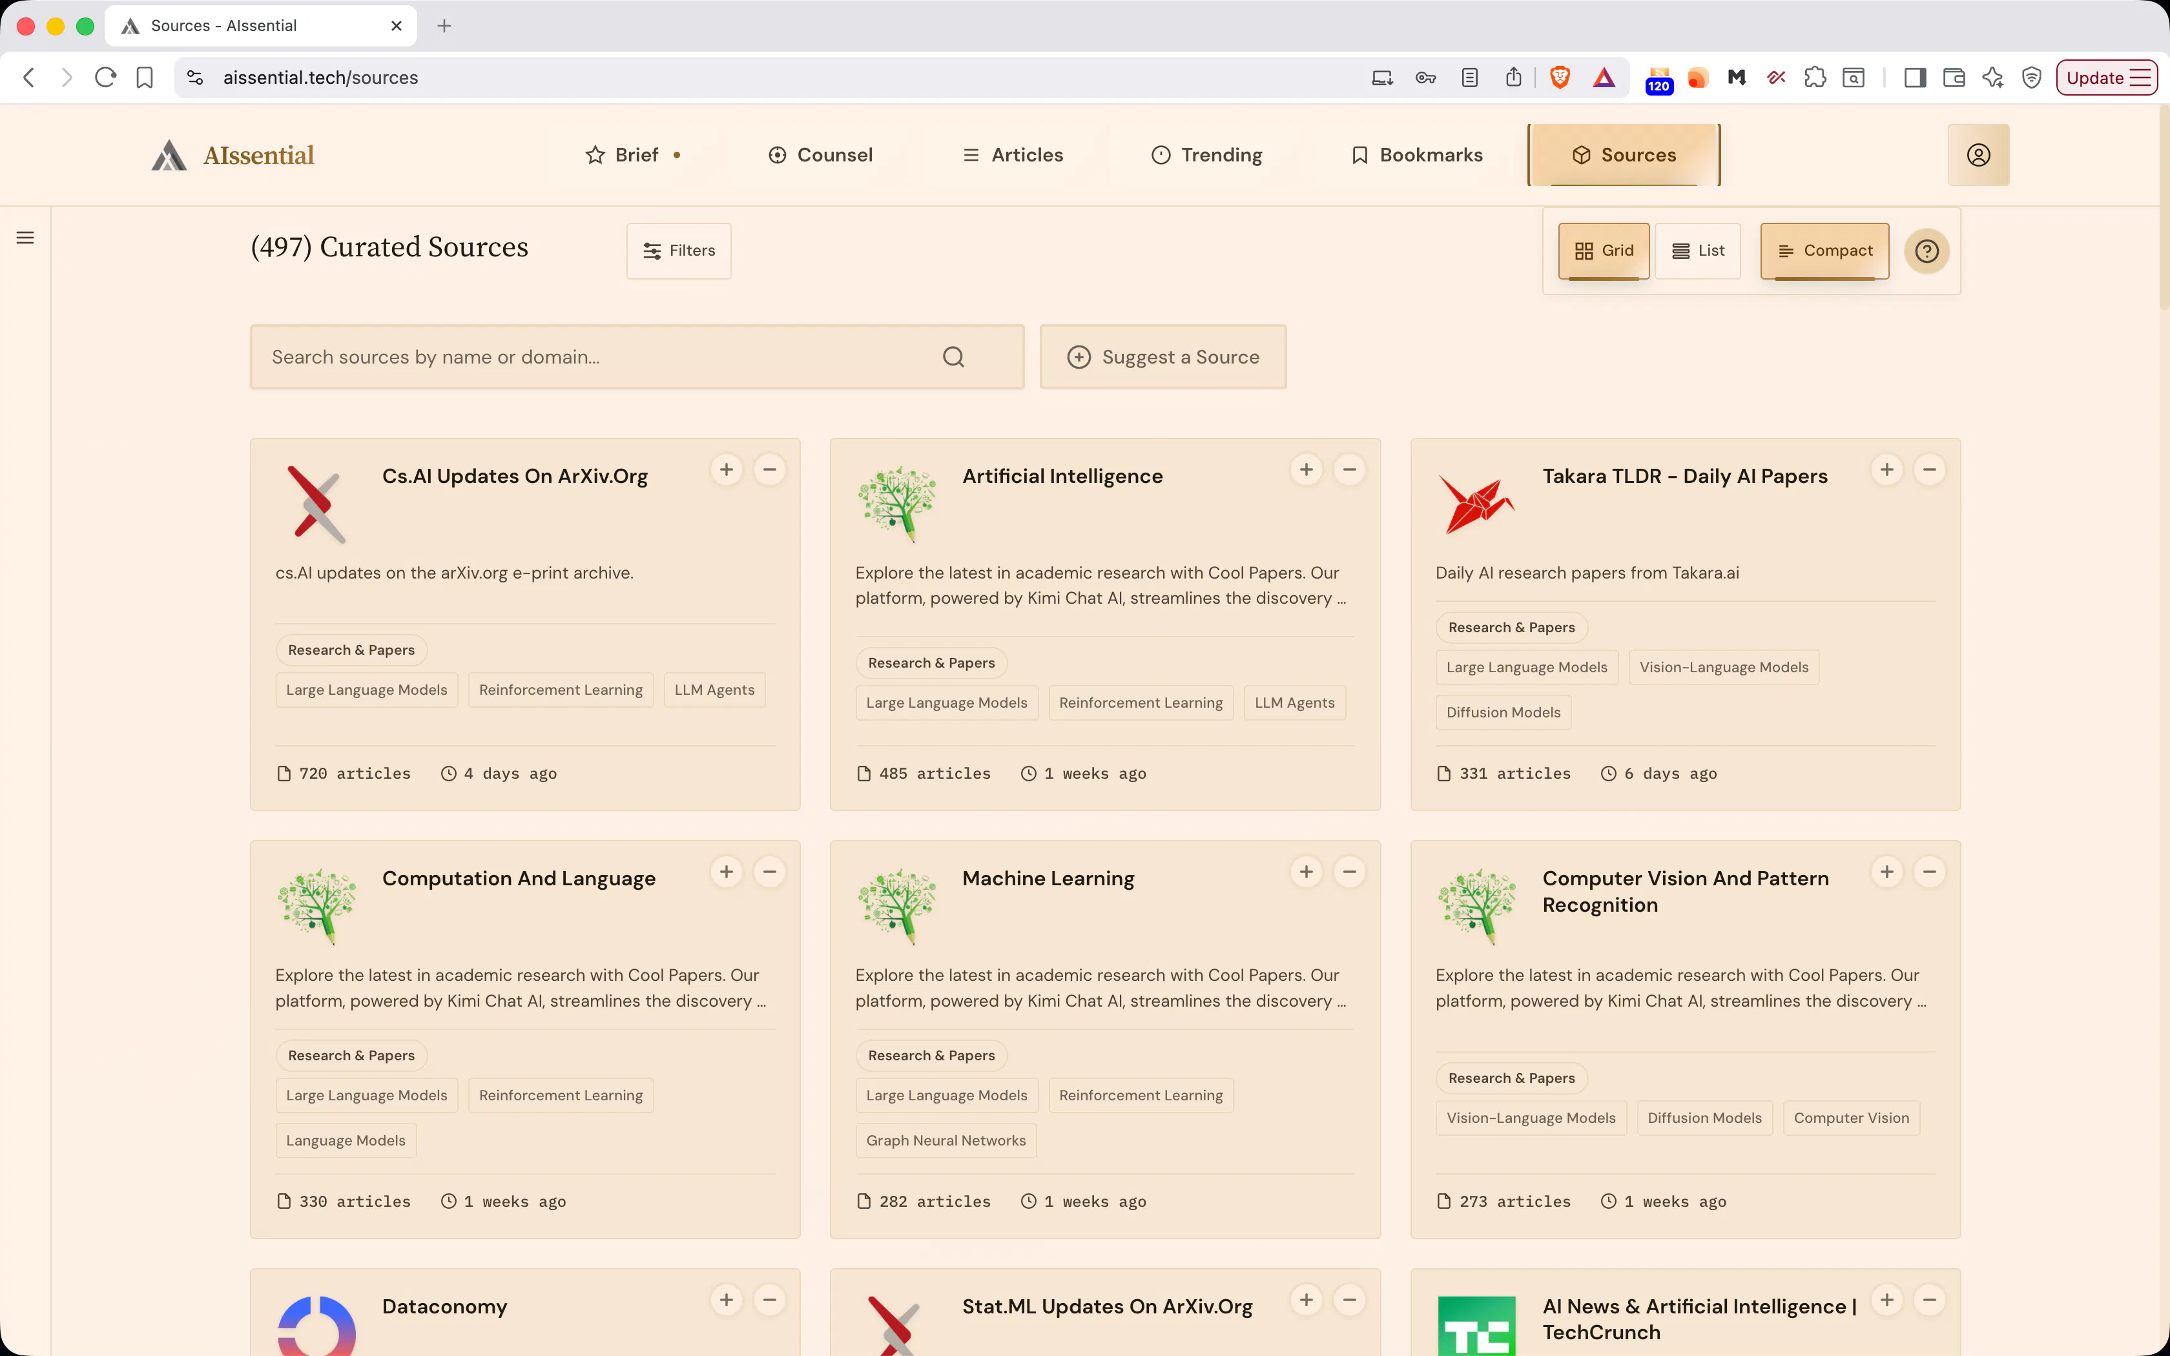Bookmark this page in address bar
The image size is (2170, 1356).
(x=145, y=78)
